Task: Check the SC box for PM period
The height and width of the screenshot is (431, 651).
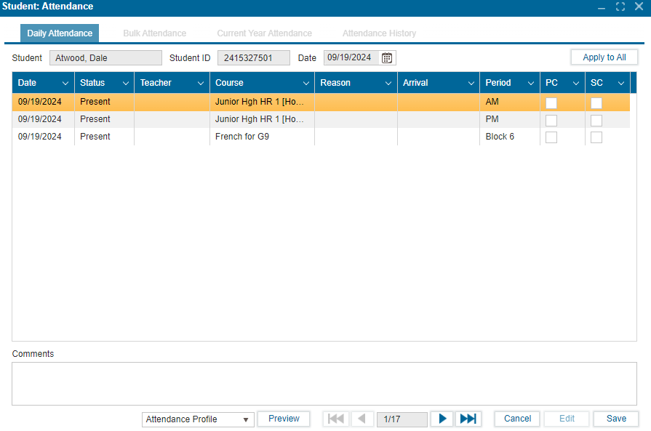Action: tap(596, 120)
